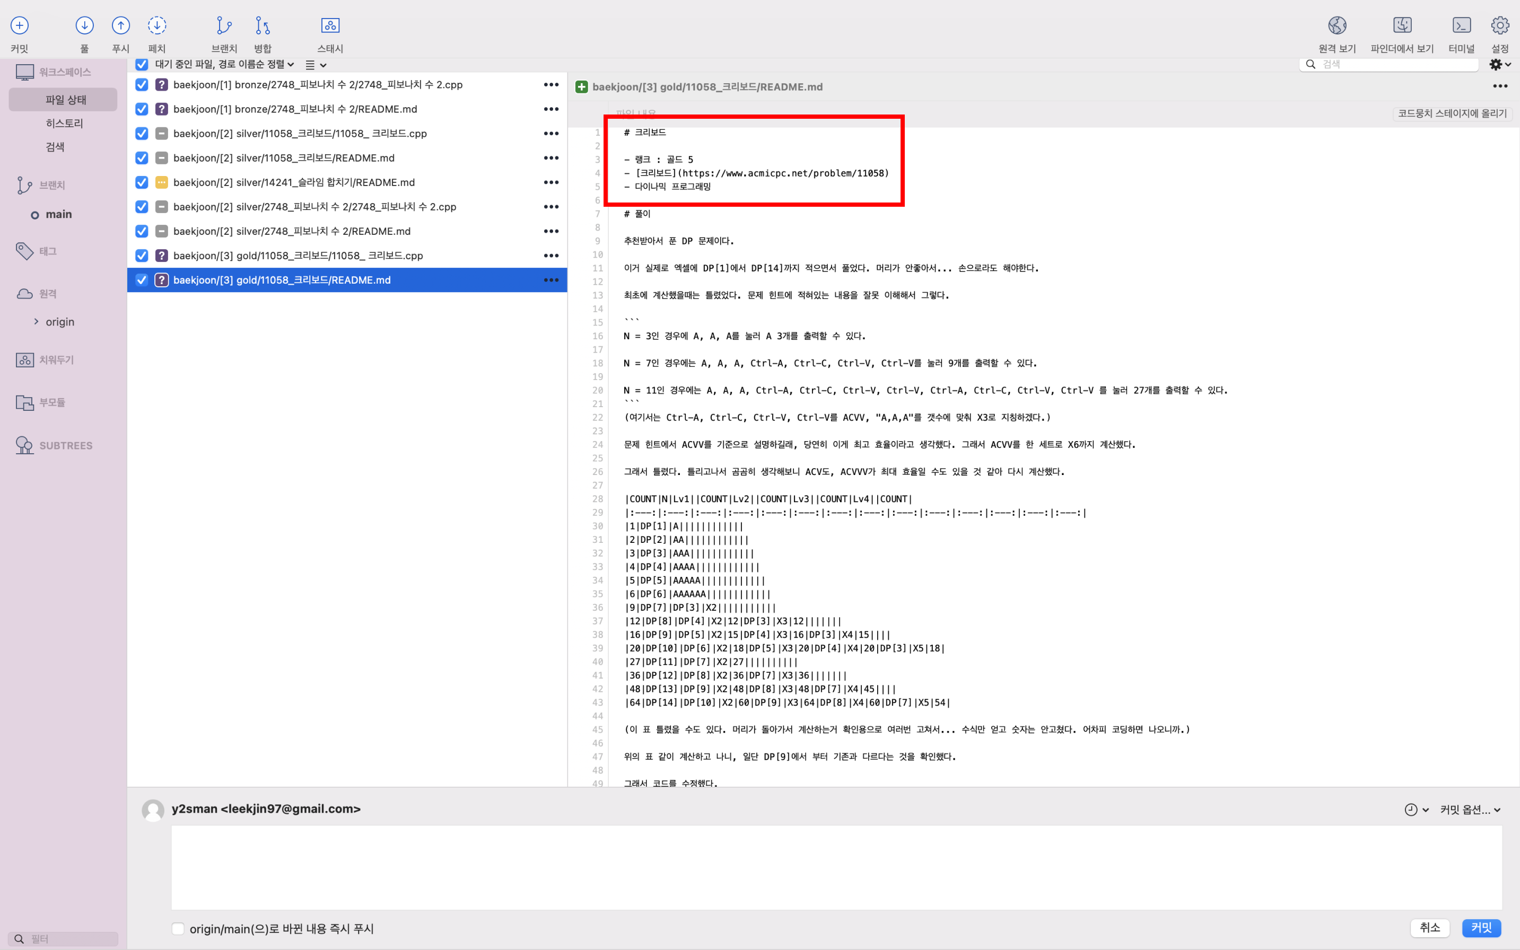Select History (히스토리) in sidebar
The height and width of the screenshot is (950, 1520).
point(64,124)
